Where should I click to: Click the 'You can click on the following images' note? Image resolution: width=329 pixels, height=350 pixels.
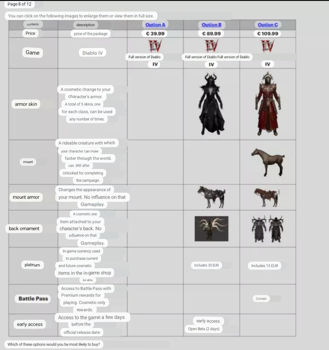pyautogui.click(x=81, y=16)
